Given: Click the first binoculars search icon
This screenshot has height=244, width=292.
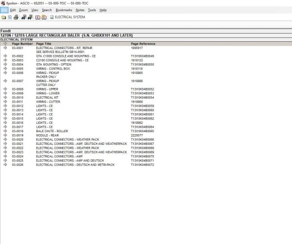Looking at the screenshot, I should (x=24, y=17).
